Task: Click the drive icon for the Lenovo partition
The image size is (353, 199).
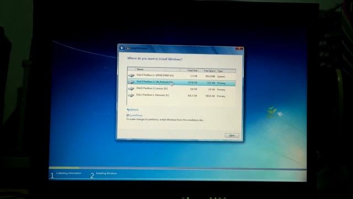Action: pyautogui.click(x=131, y=88)
